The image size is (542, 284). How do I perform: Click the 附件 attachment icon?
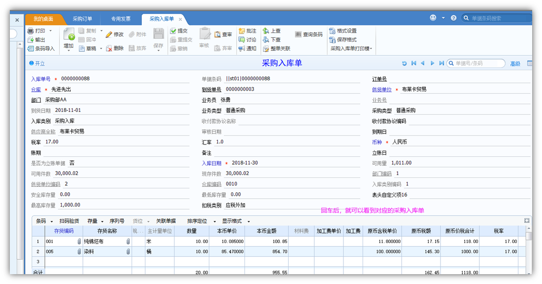tap(132, 34)
